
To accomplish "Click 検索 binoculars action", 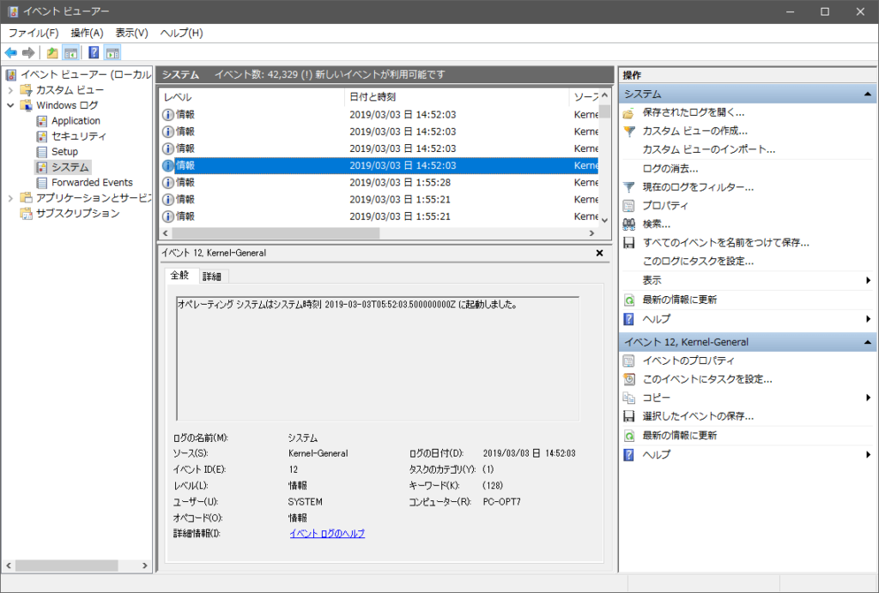I will pos(656,224).
